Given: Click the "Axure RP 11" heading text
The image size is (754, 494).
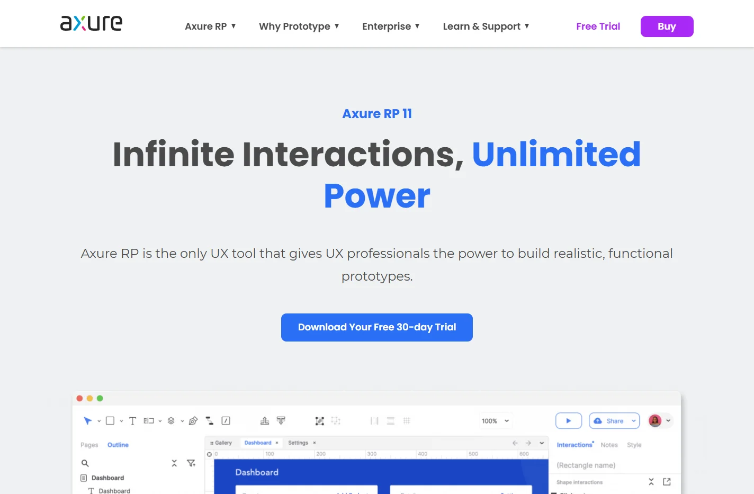Looking at the screenshot, I should 377,113.
